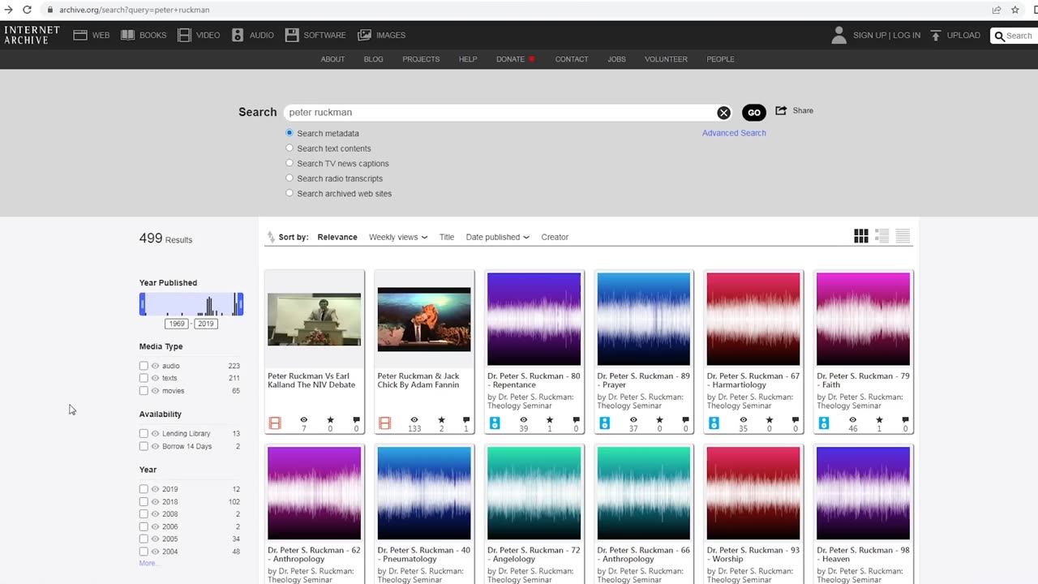Check the Borrow 14 Days filter
Image resolution: width=1038 pixels, height=584 pixels.
pyautogui.click(x=144, y=446)
